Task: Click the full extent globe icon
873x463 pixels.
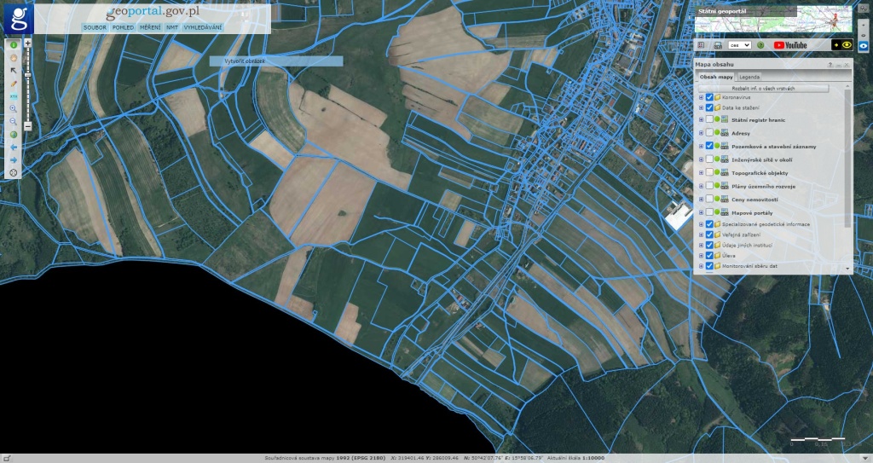Action: tap(14, 134)
